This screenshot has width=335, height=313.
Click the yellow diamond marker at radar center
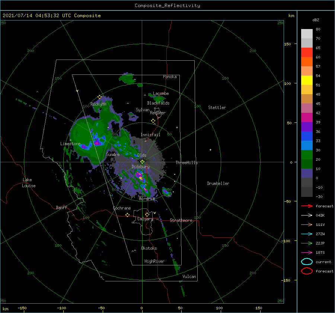pos(142,162)
